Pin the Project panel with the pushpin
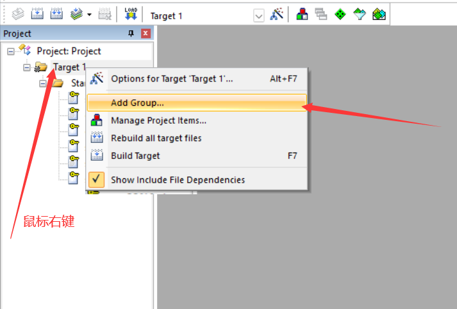Image resolution: width=457 pixels, height=309 pixels. click(131, 33)
